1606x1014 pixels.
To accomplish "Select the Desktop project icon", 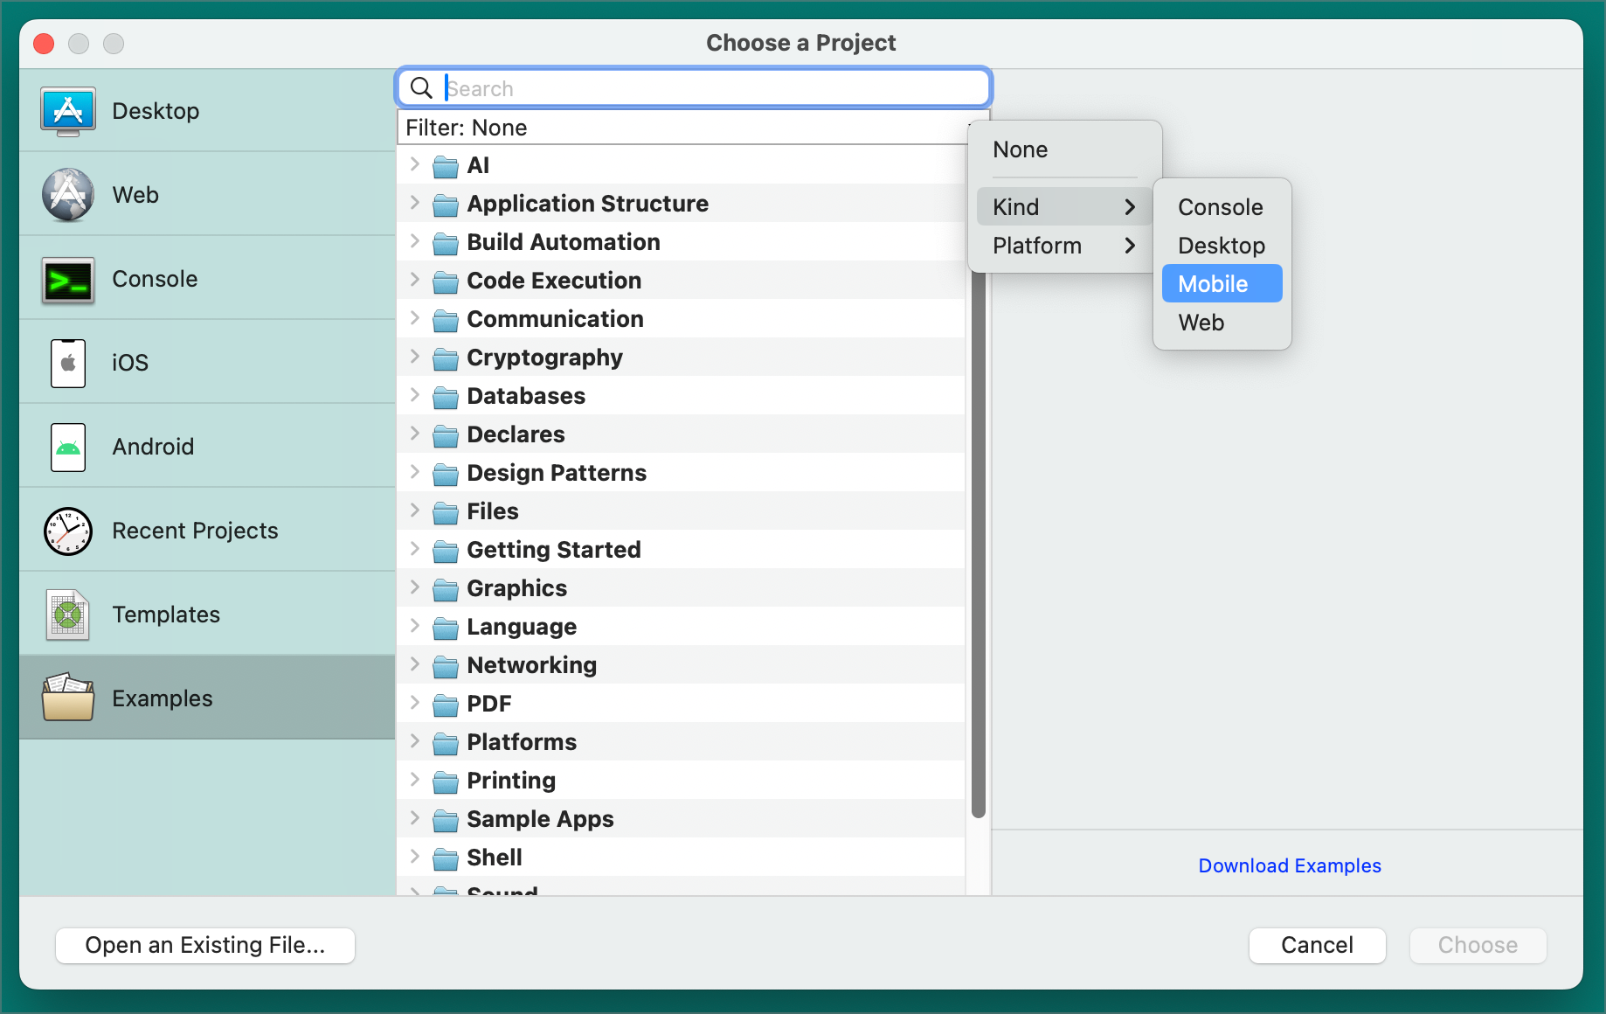I will (68, 111).
